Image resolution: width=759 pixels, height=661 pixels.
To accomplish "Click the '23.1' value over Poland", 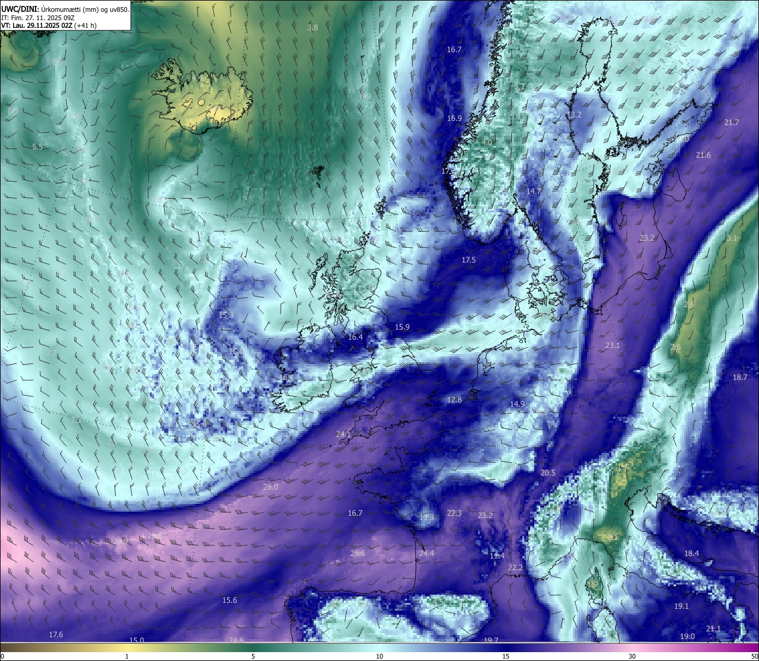I will (x=613, y=346).
